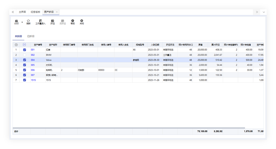
Task: Click the 关闭 close toolbar icon
Action: click(82, 21)
